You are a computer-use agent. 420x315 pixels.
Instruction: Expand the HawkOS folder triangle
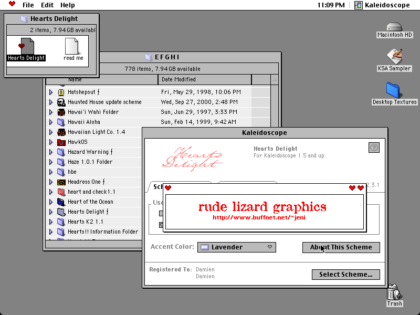tap(51, 142)
